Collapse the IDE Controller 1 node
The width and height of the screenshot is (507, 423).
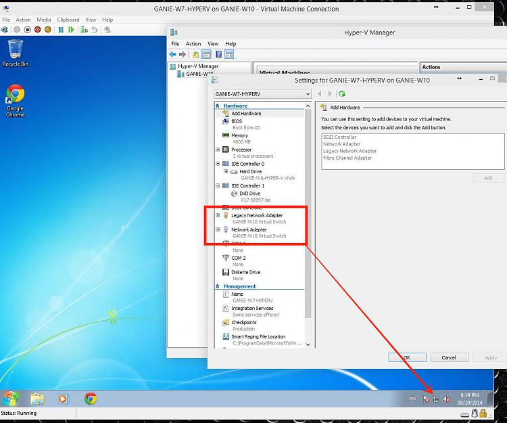218,185
